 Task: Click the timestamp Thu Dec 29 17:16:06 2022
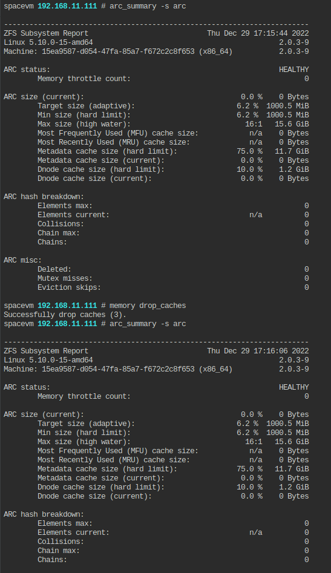258,351
